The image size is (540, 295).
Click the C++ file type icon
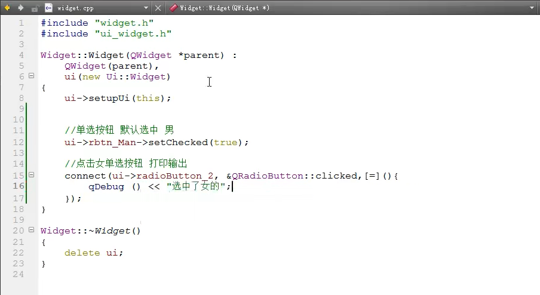[x=48, y=8]
